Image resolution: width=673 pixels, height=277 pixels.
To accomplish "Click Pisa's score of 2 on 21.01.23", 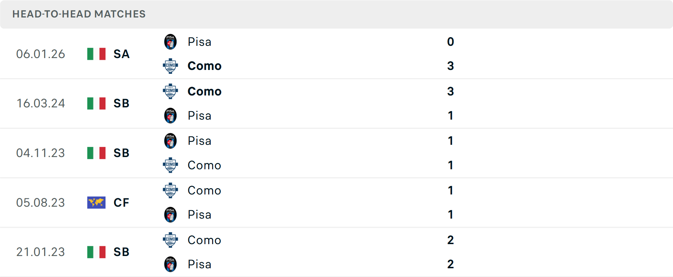I will click(x=450, y=264).
